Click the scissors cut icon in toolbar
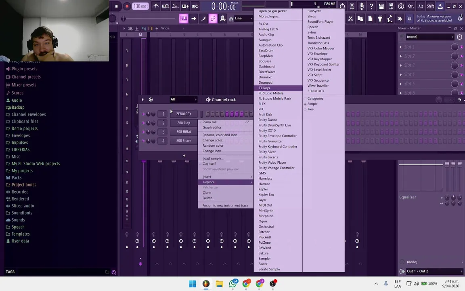Image resolution: width=465 pixels, height=291 pixels. 350,19
